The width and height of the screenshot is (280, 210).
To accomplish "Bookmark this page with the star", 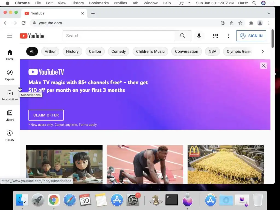I will (x=240, y=23).
